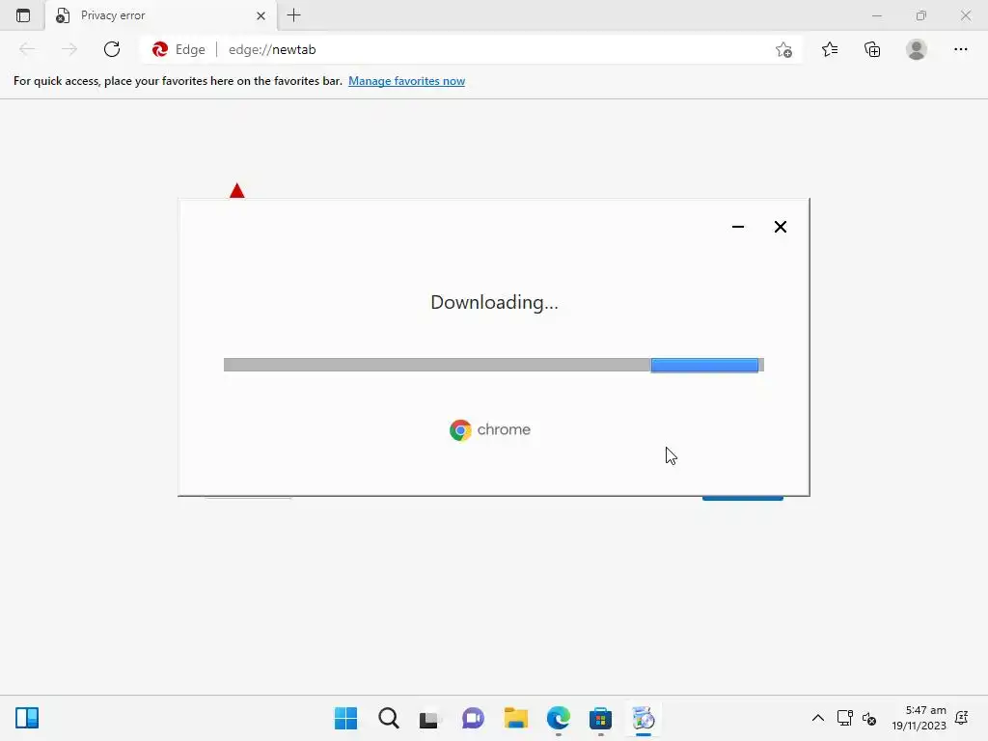This screenshot has height=741, width=988.
Task: Open Settings and more ellipsis menu
Action: 961,49
